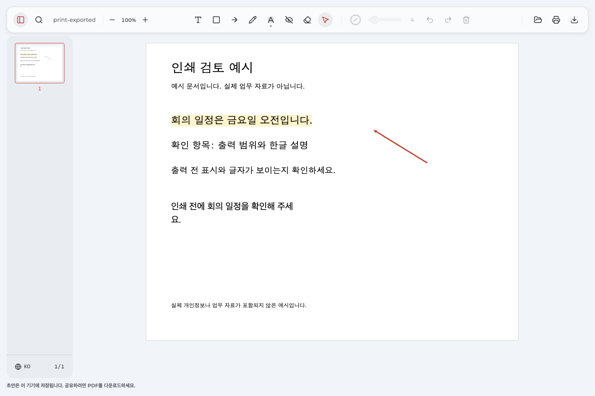Download the PDF
This screenshot has width=595, height=396.
tap(574, 20)
